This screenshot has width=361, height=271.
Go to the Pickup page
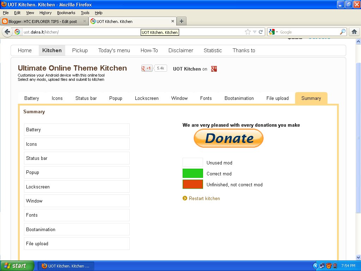[80, 50]
